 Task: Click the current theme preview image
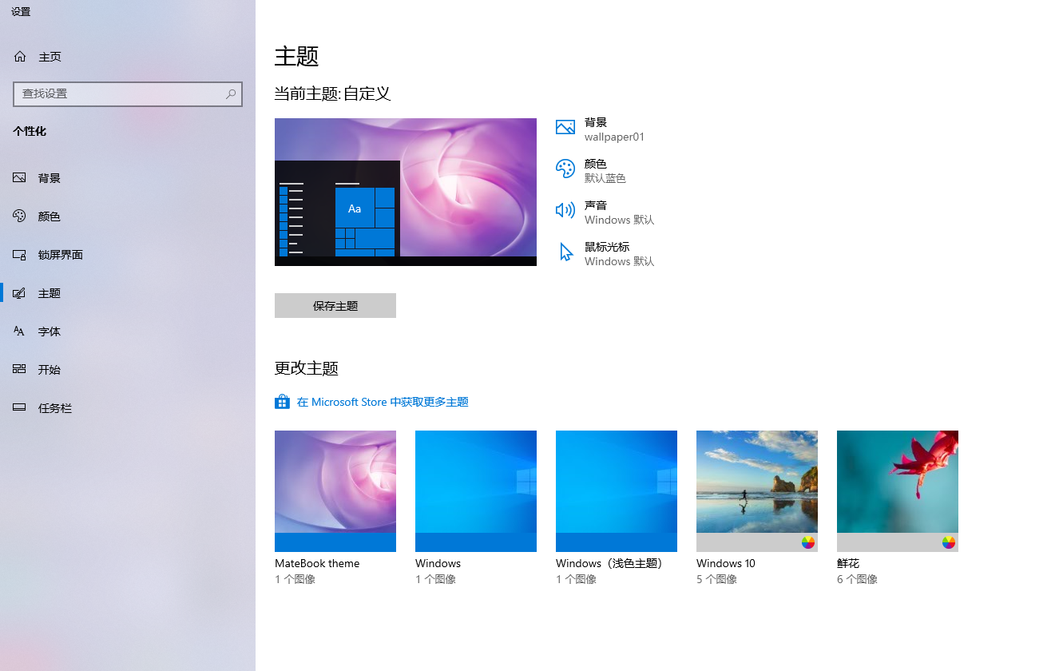pos(406,192)
